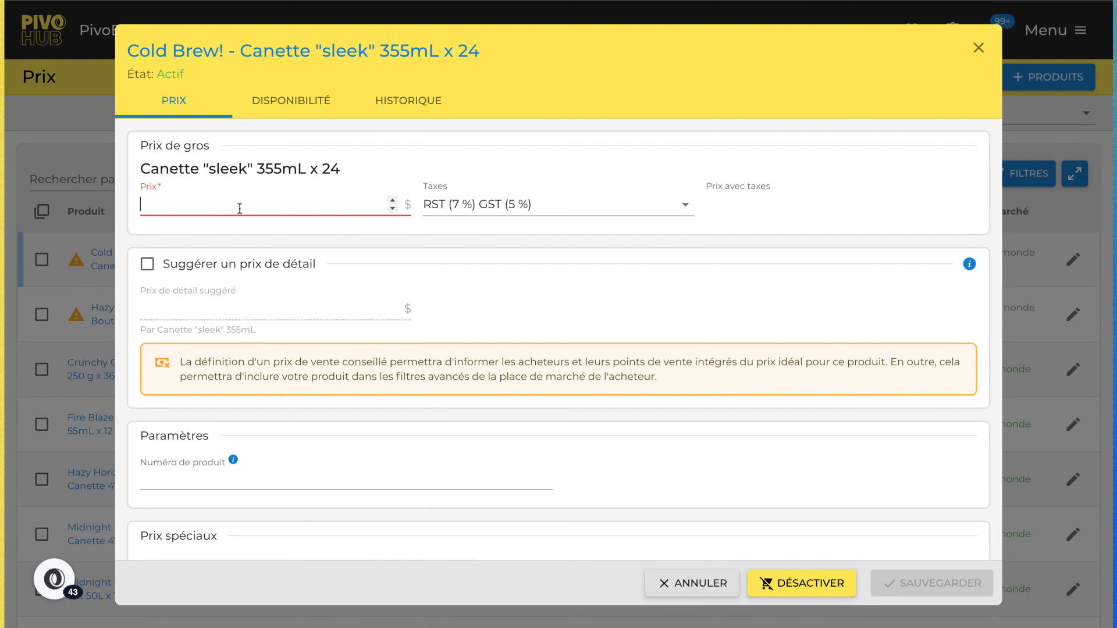This screenshot has width=1117, height=628.
Task: Open the floating chat widget icon
Action: (x=54, y=579)
